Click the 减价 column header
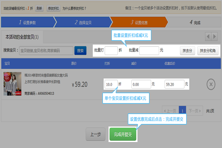Image resolution: width=222 pixels, height=148 pixels. tap(134, 64)
